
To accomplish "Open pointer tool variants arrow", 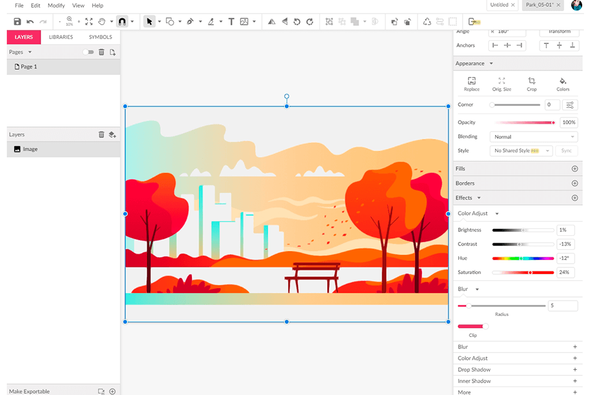I will point(159,22).
